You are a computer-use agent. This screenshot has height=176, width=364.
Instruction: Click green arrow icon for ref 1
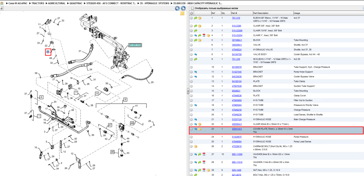point(195,18)
